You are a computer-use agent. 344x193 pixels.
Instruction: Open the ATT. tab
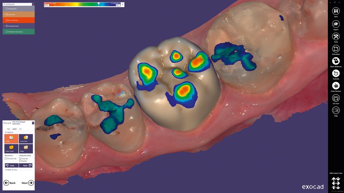pyautogui.click(x=20, y=129)
